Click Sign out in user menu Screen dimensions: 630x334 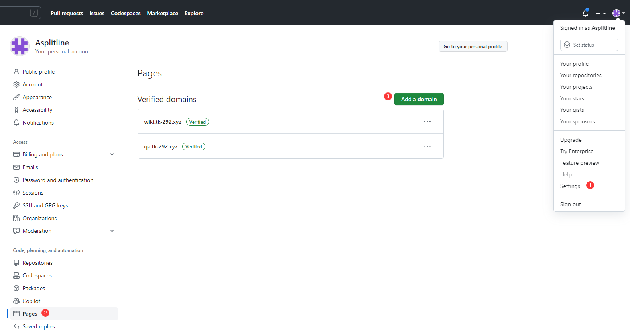[571, 204]
